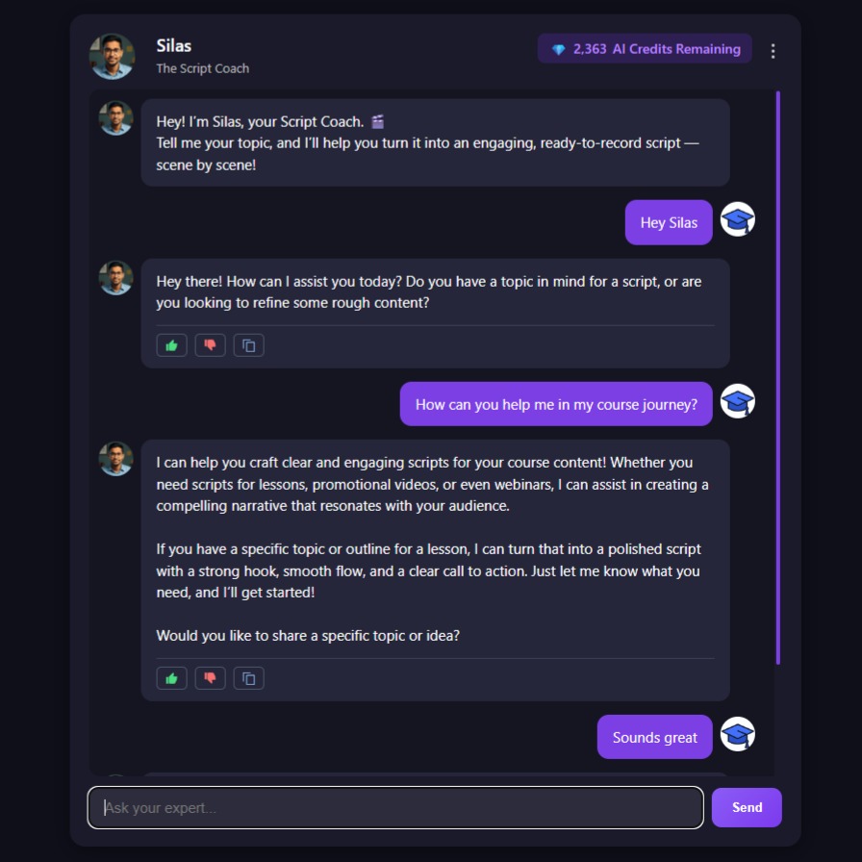Image resolution: width=862 pixels, height=862 pixels.
Task: Click the 'Hey Silas' message bubble
Action: tap(669, 222)
